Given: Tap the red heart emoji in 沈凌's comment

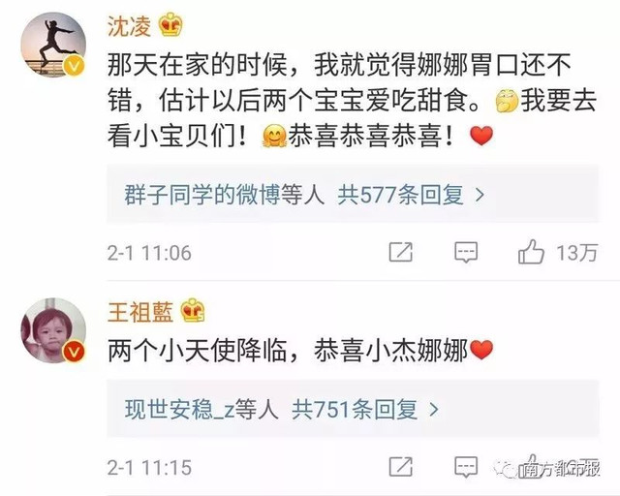Looking at the screenshot, I should (x=481, y=136).
